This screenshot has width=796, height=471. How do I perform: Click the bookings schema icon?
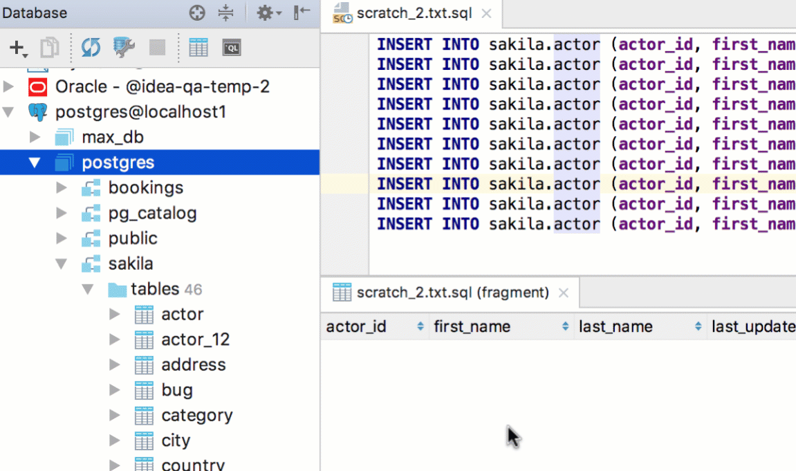(x=91, y=188)
